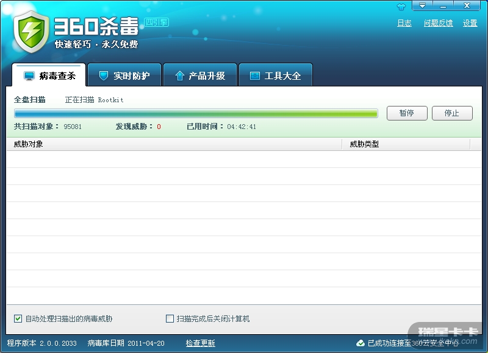
Task: Click the elapsed time 04:42:41
Action: coord(242,127)
